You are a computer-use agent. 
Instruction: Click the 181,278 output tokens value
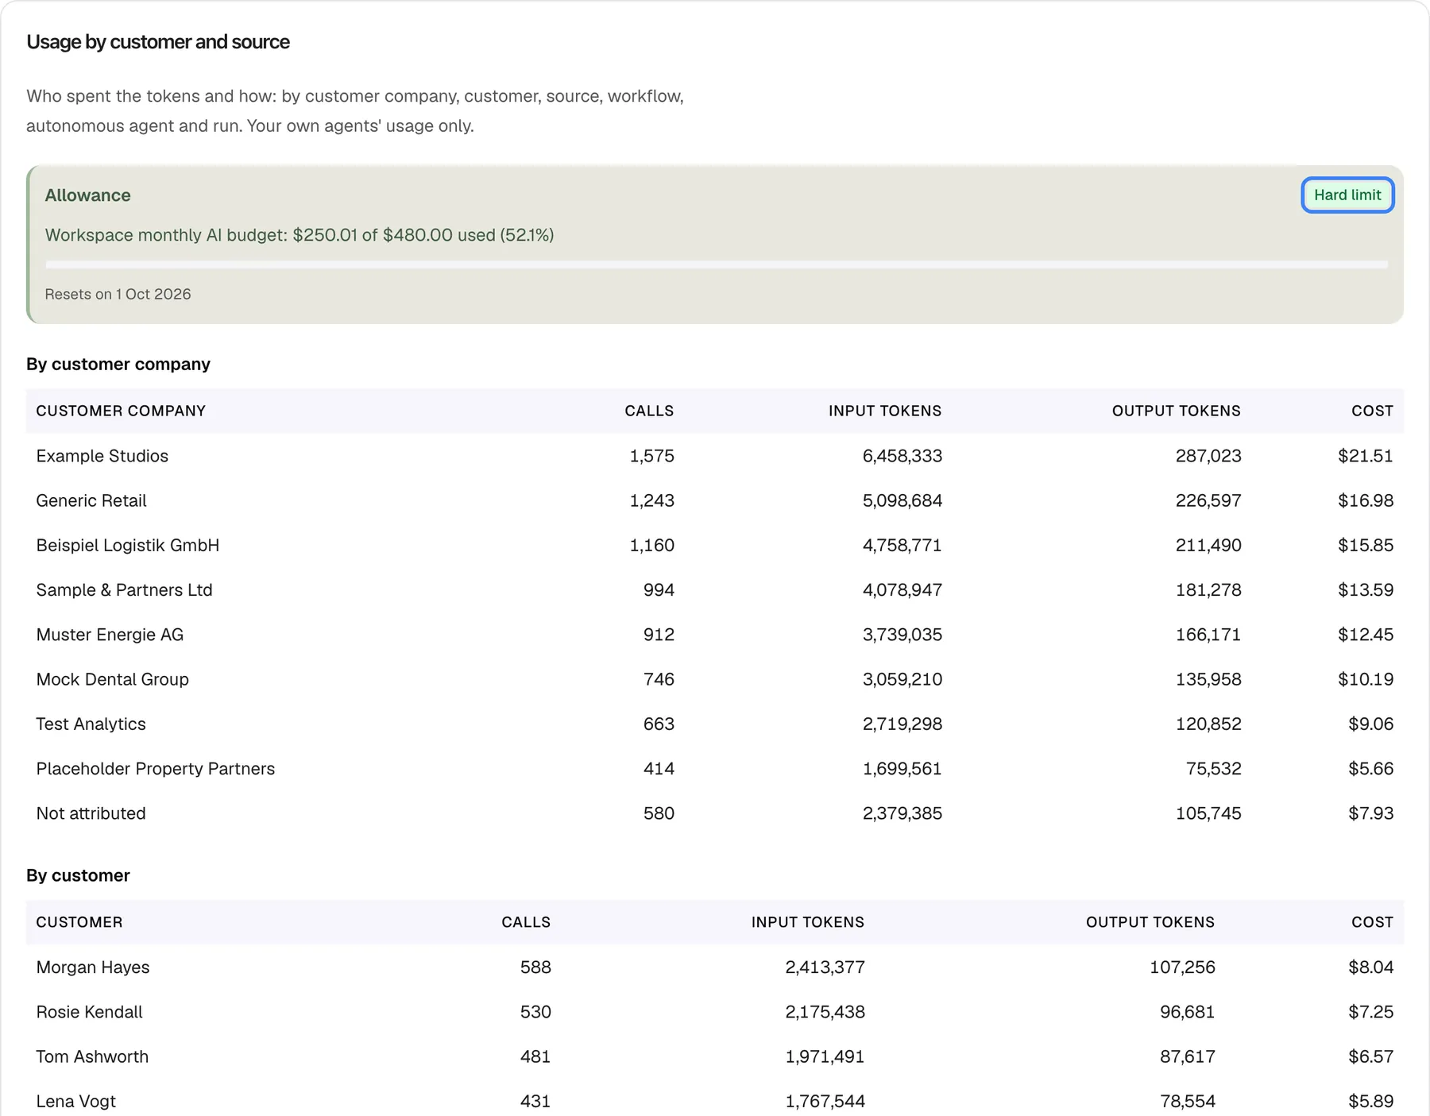coord(1208,589)
